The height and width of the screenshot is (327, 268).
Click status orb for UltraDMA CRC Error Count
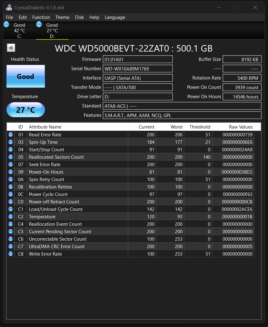point(11,246)
